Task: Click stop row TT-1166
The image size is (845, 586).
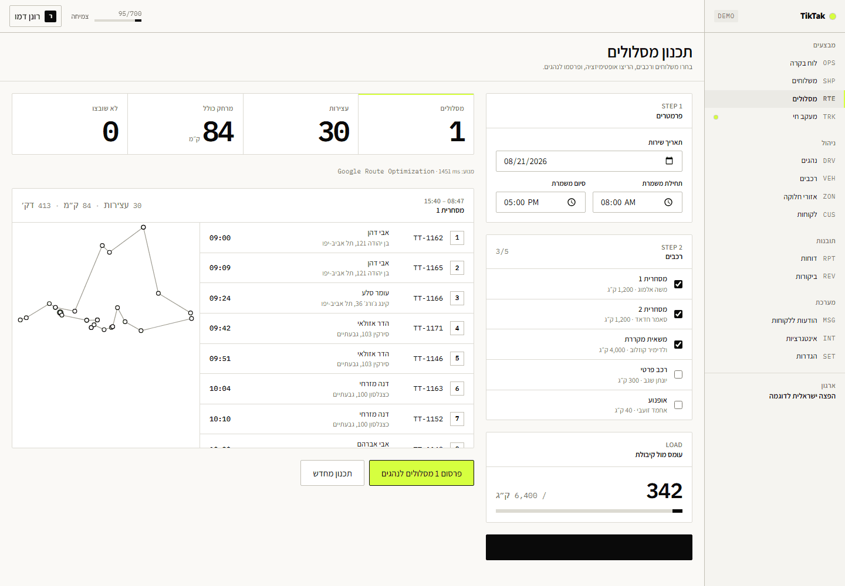Action: point(337,298)
